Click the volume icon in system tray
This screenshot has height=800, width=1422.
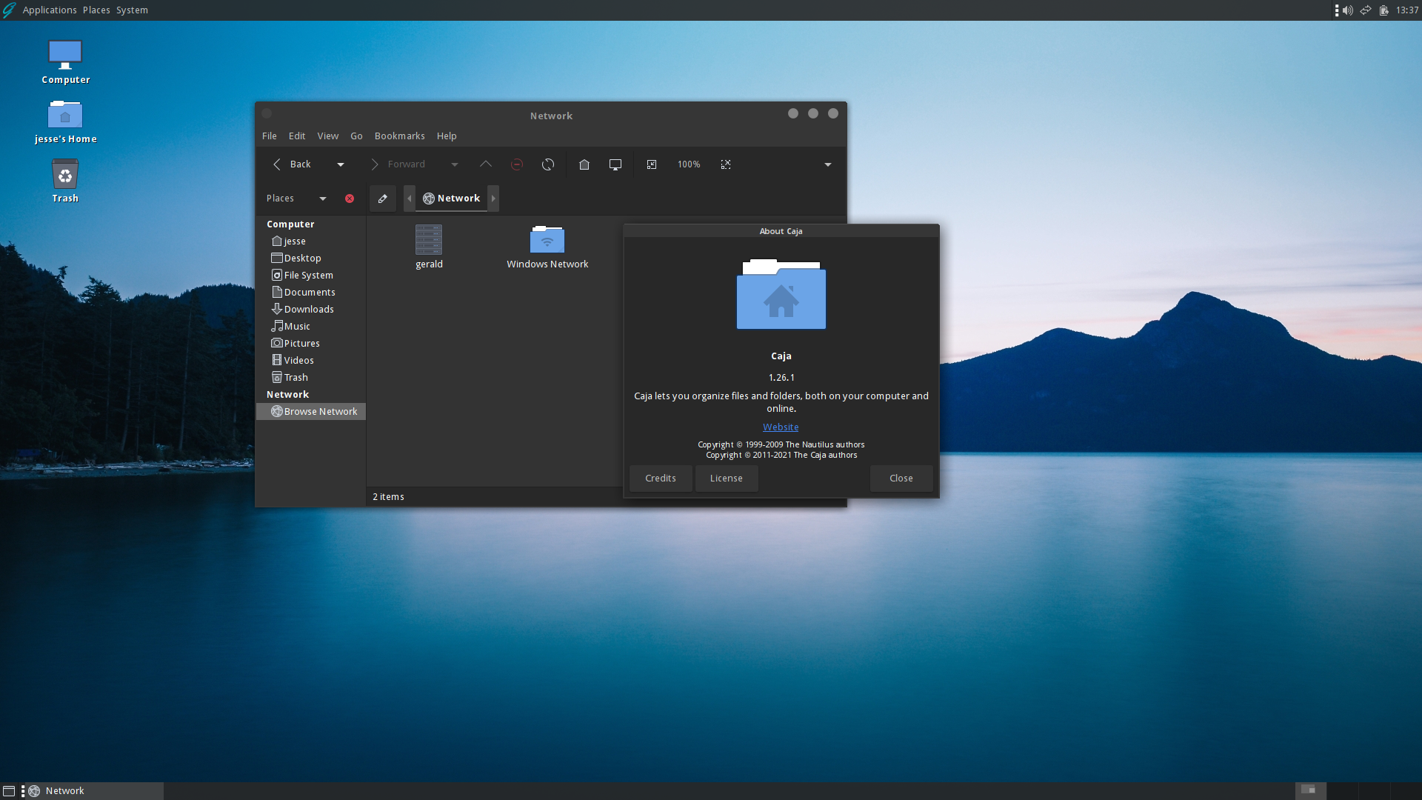(x=1348, y=10)
